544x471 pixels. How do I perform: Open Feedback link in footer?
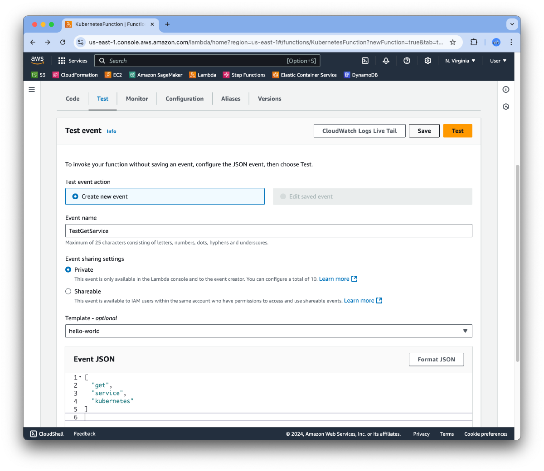(85, 434)
